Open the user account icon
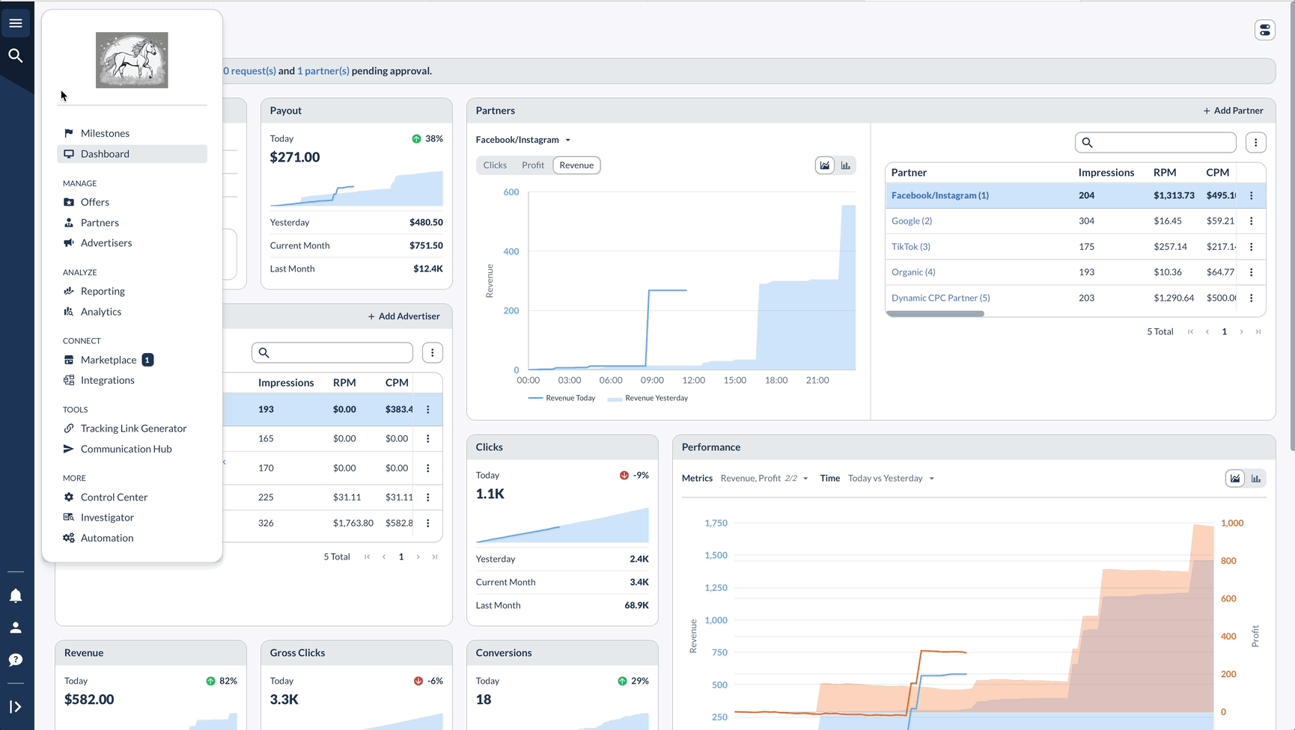The image size is (1295, 730). [16, 628]
